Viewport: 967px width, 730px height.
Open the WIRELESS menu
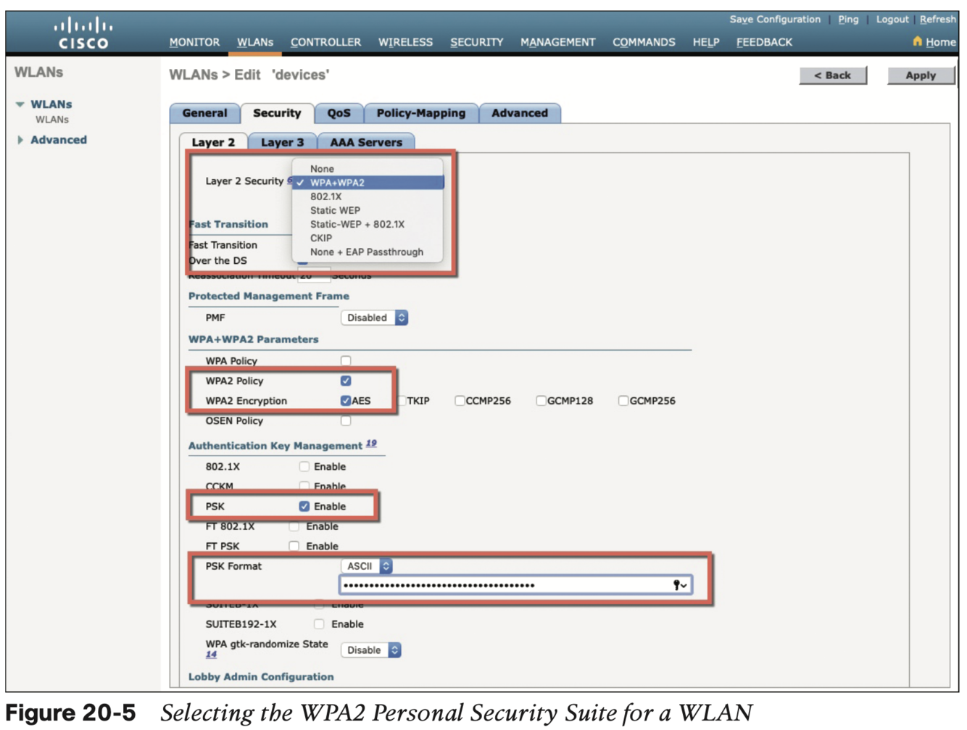(405, 42)
